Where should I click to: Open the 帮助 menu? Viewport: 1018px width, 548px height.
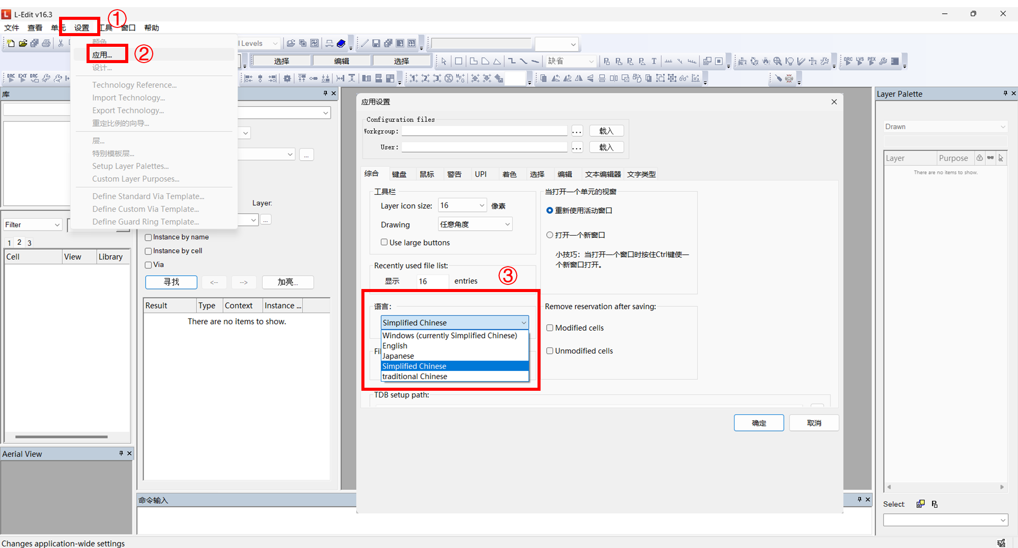pos(152,27)
